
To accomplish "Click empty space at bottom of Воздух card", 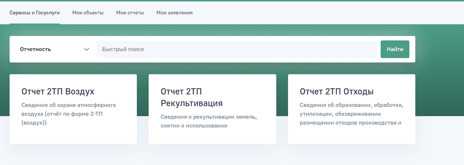I will click(x=73, y=137).
